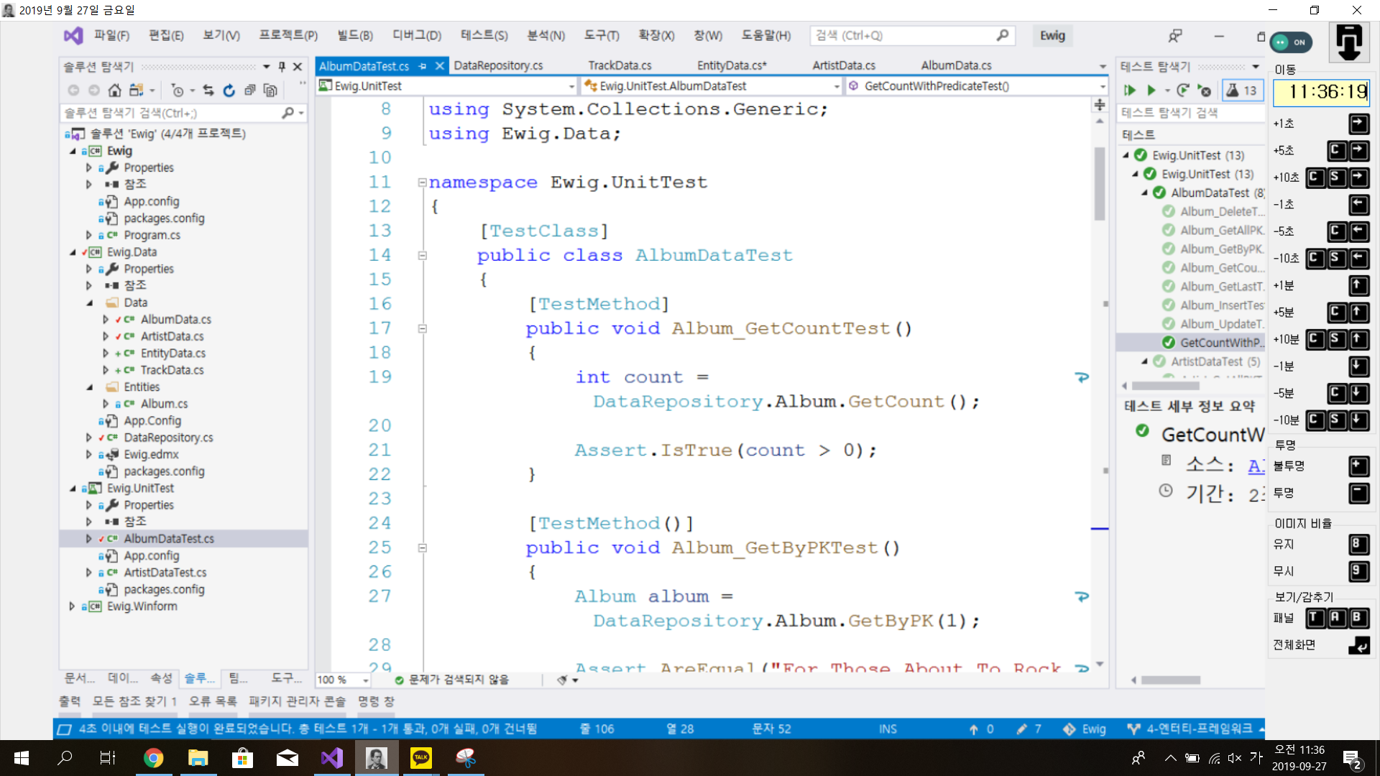Screen dimensions: 1380x776
Task: Collapse the ArtistDataTest group in Test Explorer
Action: click(x=1144, y=361)
